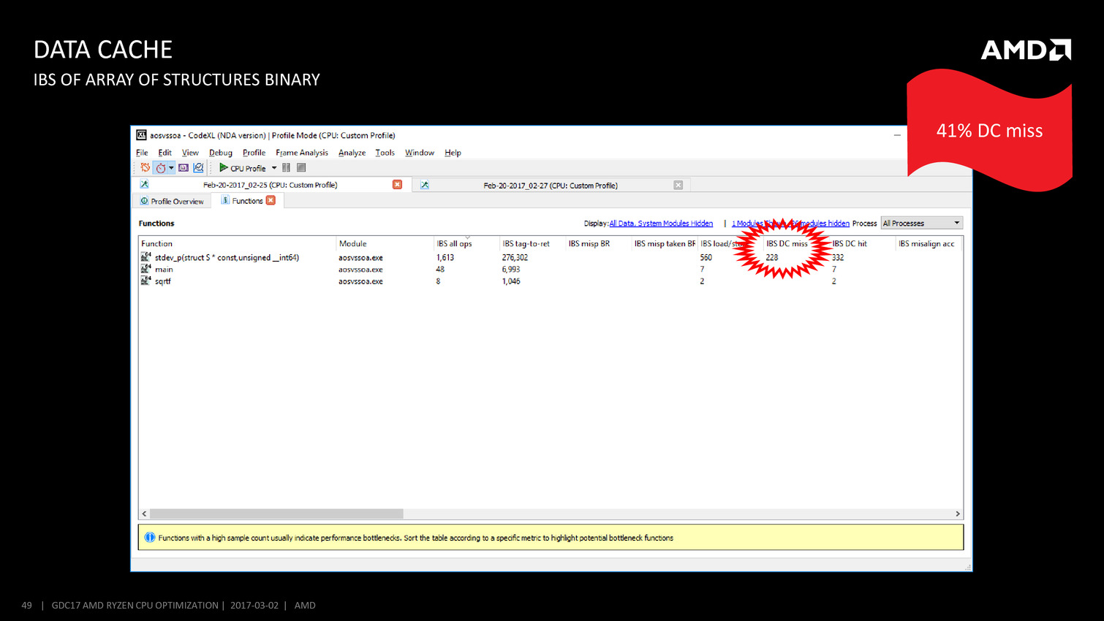This screenshot has width=1104, height=621.
Task: Select the stopwatch profile mode icon
Action: 161,168
